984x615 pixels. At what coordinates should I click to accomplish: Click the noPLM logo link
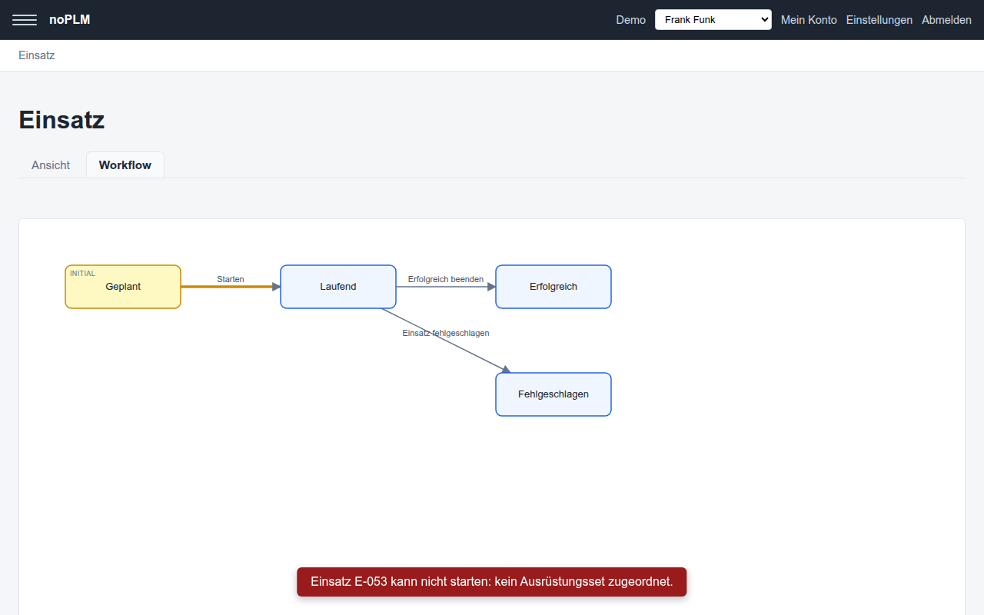pyautogui.click(x=69, y=20)
